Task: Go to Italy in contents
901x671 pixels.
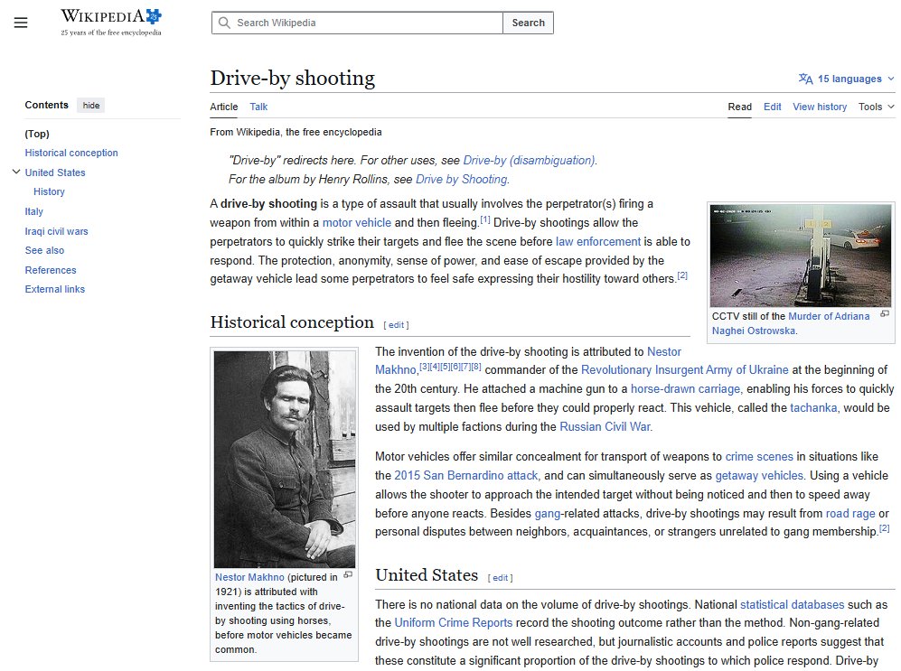Action: click(x=34, y=211)
